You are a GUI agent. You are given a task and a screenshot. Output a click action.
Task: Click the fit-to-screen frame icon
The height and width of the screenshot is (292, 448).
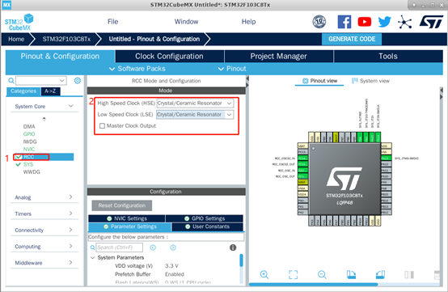(x=294, y=275)
